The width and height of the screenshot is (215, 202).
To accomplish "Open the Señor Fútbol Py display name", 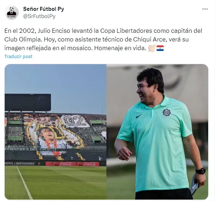I will point(44,9).
